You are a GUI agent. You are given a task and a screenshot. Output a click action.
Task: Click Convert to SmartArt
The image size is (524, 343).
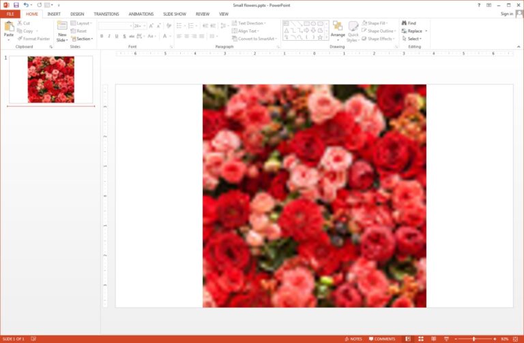tap(254, 39)
